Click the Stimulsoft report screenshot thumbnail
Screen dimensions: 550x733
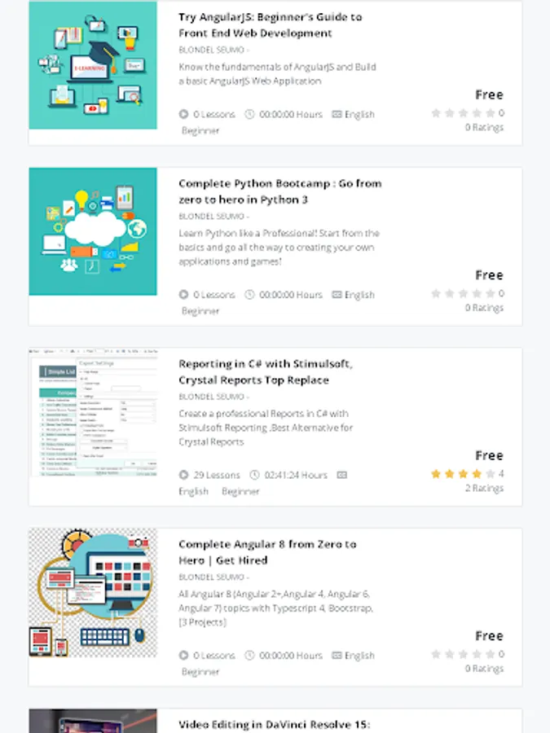coord(93,412)
